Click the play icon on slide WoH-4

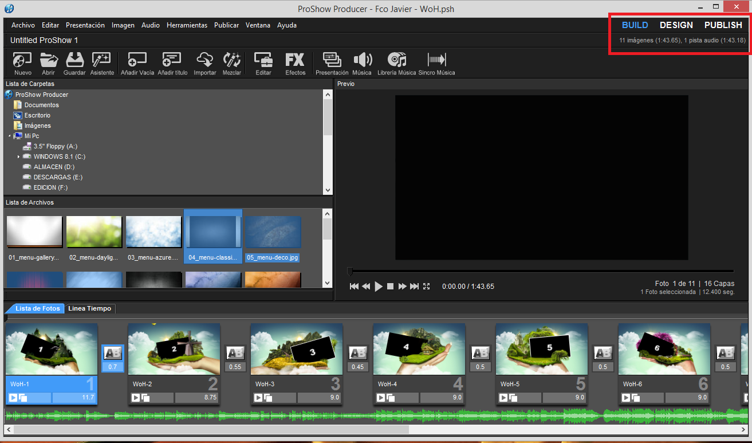[381, 397]
